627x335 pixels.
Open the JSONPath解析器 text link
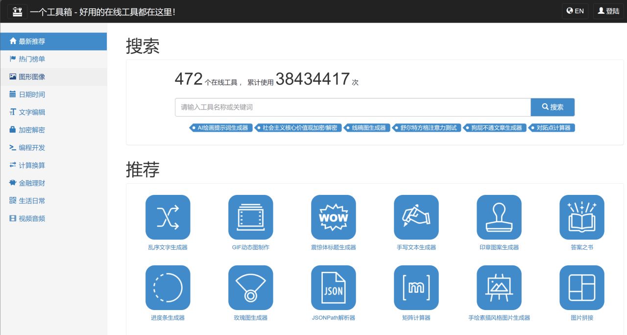coord(333,318)
